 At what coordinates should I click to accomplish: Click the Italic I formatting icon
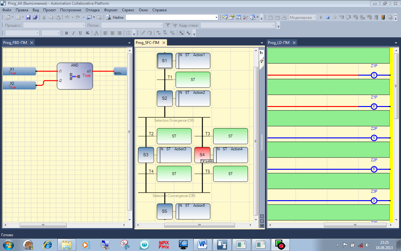pyautogui.click(x=73, y=33)
